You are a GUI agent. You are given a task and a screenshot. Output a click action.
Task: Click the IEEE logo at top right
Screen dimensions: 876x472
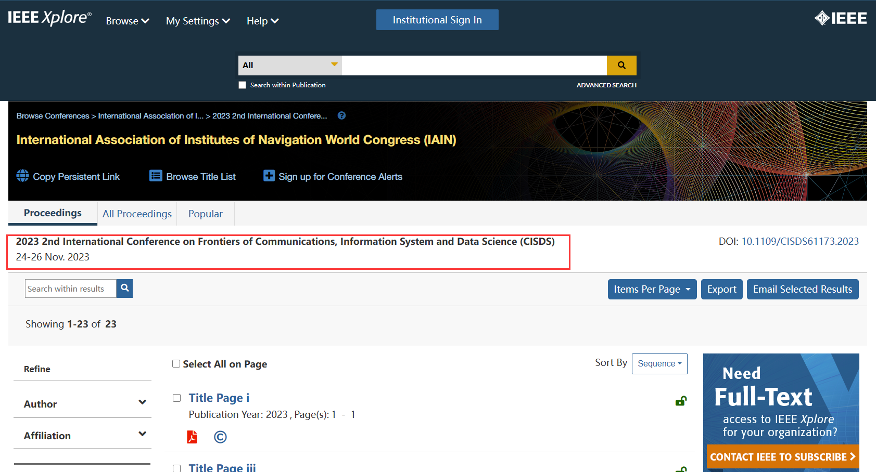click(841, 18)
